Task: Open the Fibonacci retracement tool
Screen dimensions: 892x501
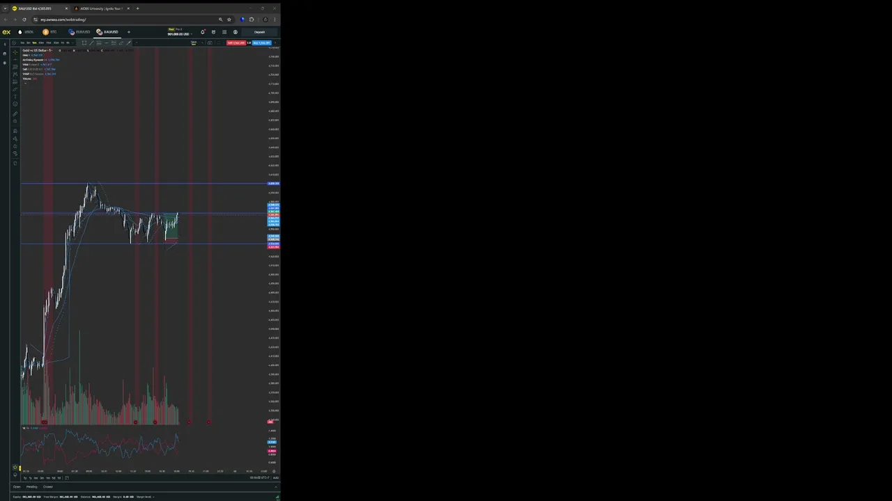Action: coord(15,67)
